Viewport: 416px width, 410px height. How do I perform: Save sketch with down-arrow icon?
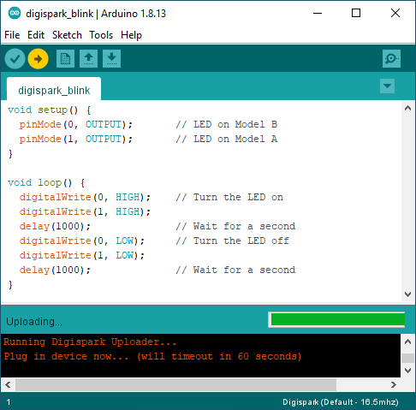click(x=111, y=59)
